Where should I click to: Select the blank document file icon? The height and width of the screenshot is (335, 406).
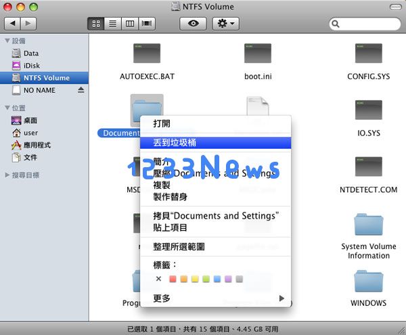pyautogui.click(x=258, y=106)
